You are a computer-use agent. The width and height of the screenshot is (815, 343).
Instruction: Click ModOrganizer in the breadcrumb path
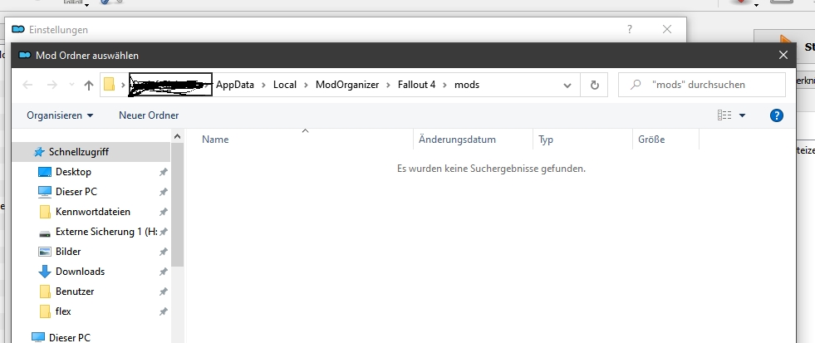point(346,85)
